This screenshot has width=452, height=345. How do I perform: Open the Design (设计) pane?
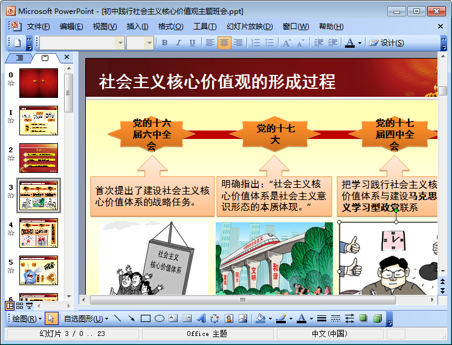[x=387, y=43]
